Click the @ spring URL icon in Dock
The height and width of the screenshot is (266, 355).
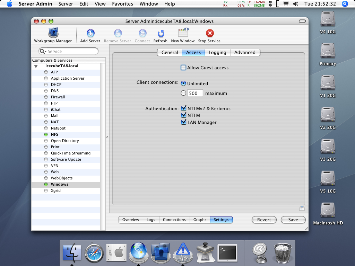click(x=260, y=253)
